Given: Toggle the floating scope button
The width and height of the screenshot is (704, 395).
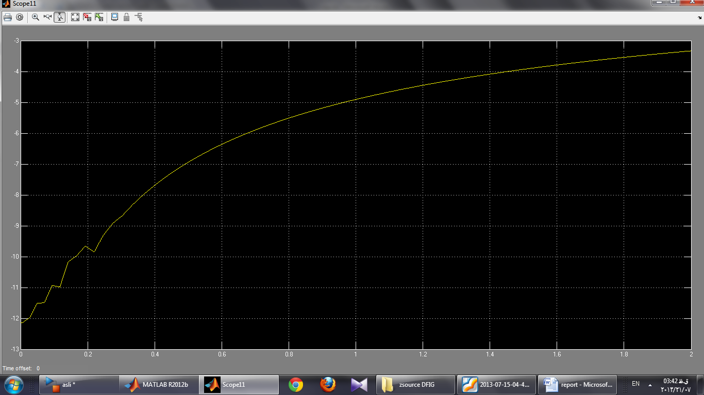Looking at the screenshot, I should tap(114, 17).
